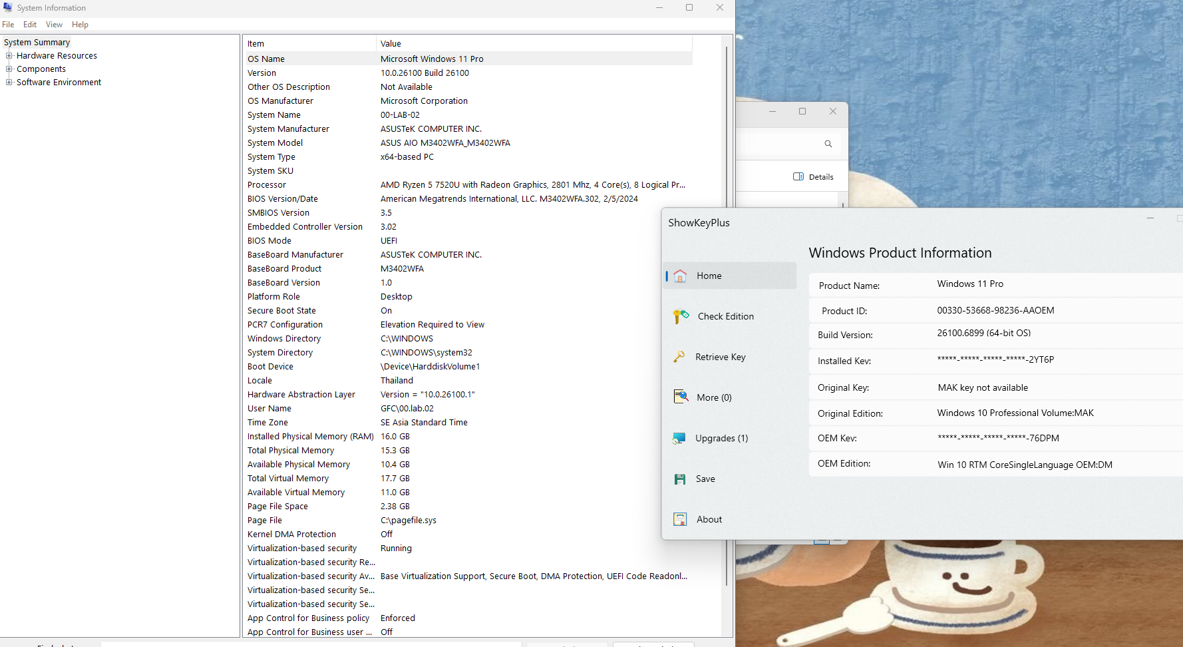Click the Home house icon in ShowKeyPlus
1183x647 pixels.
pos(680,276)
